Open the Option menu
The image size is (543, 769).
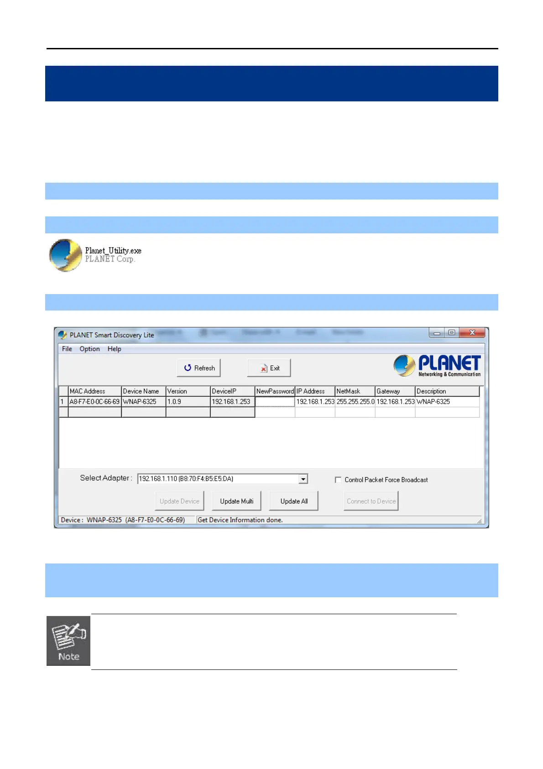point(89,349)
